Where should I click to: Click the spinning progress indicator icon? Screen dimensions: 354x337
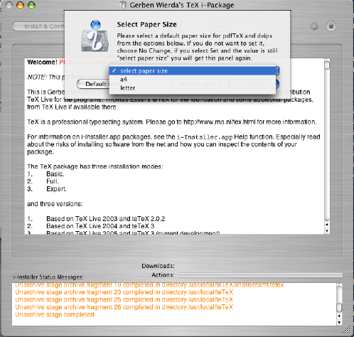coord(314,26)
